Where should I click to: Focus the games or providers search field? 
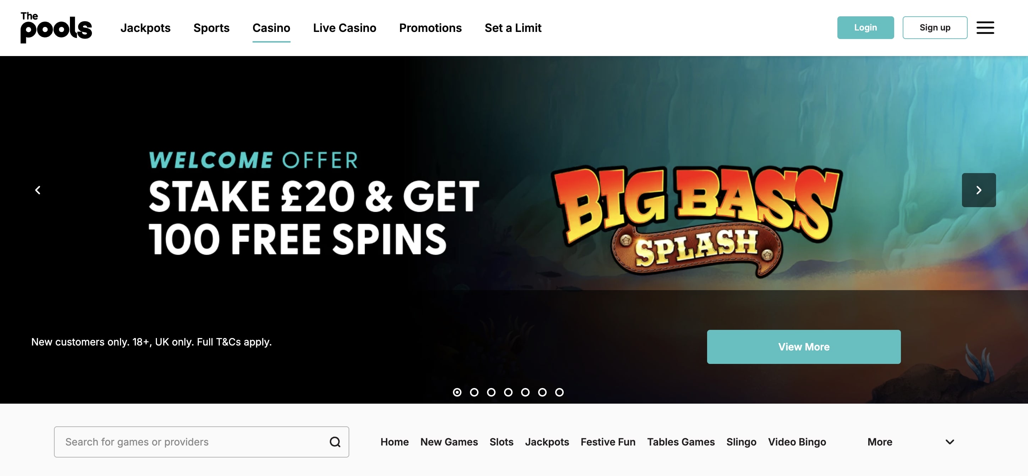tap(201, 442)
